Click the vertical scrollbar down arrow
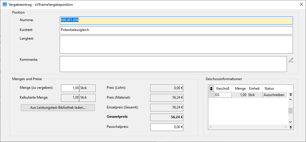 tap(291, 122)
